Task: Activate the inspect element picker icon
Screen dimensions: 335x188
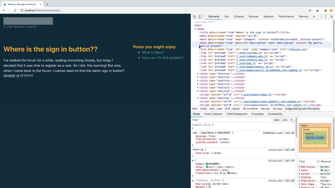Action: (194, 16)
